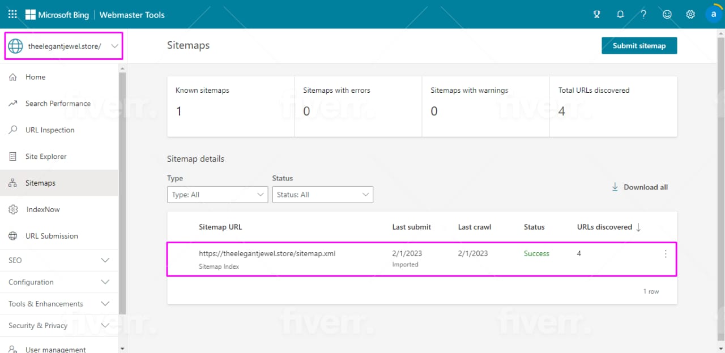This screenshot has height=353, width=725.
Task: Open the notifications bell
Action: 620,15
